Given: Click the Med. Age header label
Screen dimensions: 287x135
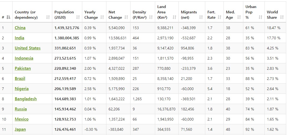Looking at the screenshot, I should click(230, 15).
